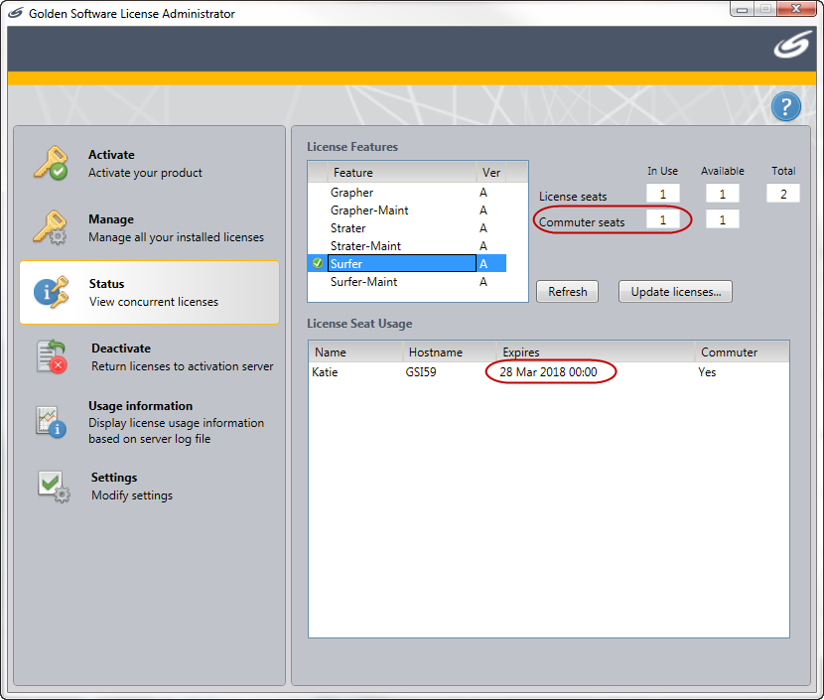Click the Commuter seats label
This screenshot has width=824, height=700.
tap(582, 222)
